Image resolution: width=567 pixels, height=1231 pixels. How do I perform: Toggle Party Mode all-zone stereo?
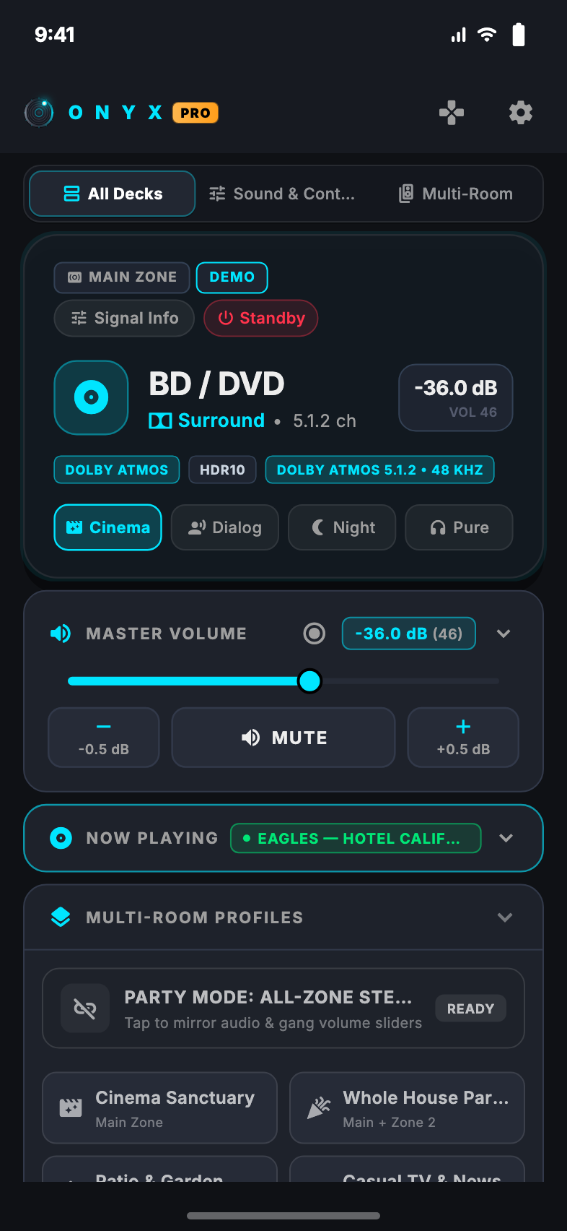coord(283,1008)
